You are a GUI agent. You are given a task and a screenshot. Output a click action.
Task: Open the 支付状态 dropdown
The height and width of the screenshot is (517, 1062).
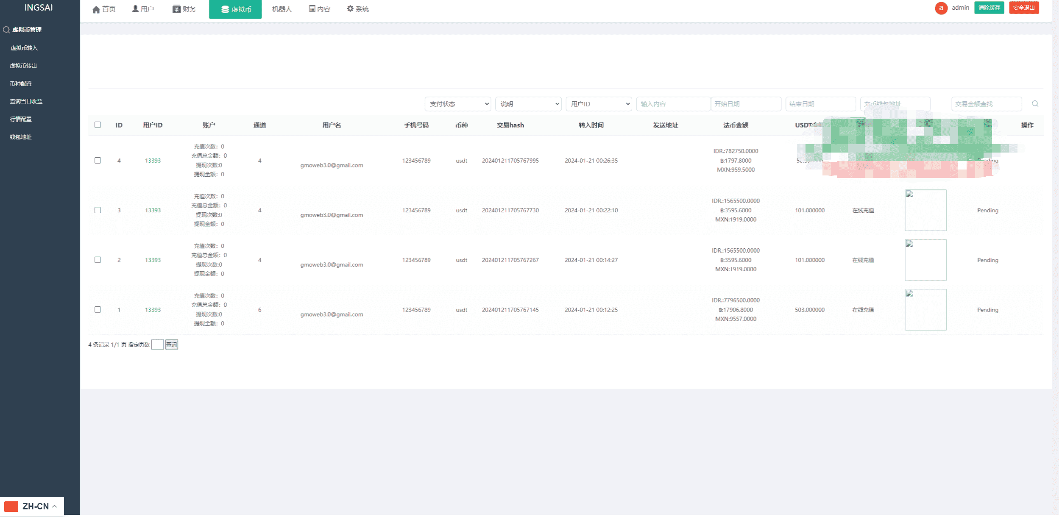458,104
